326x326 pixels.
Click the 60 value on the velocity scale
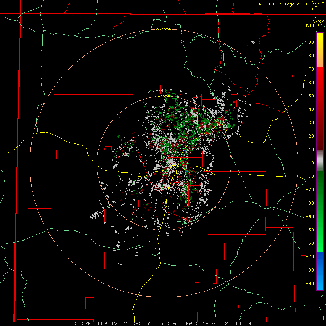click(x=311, y=83)
